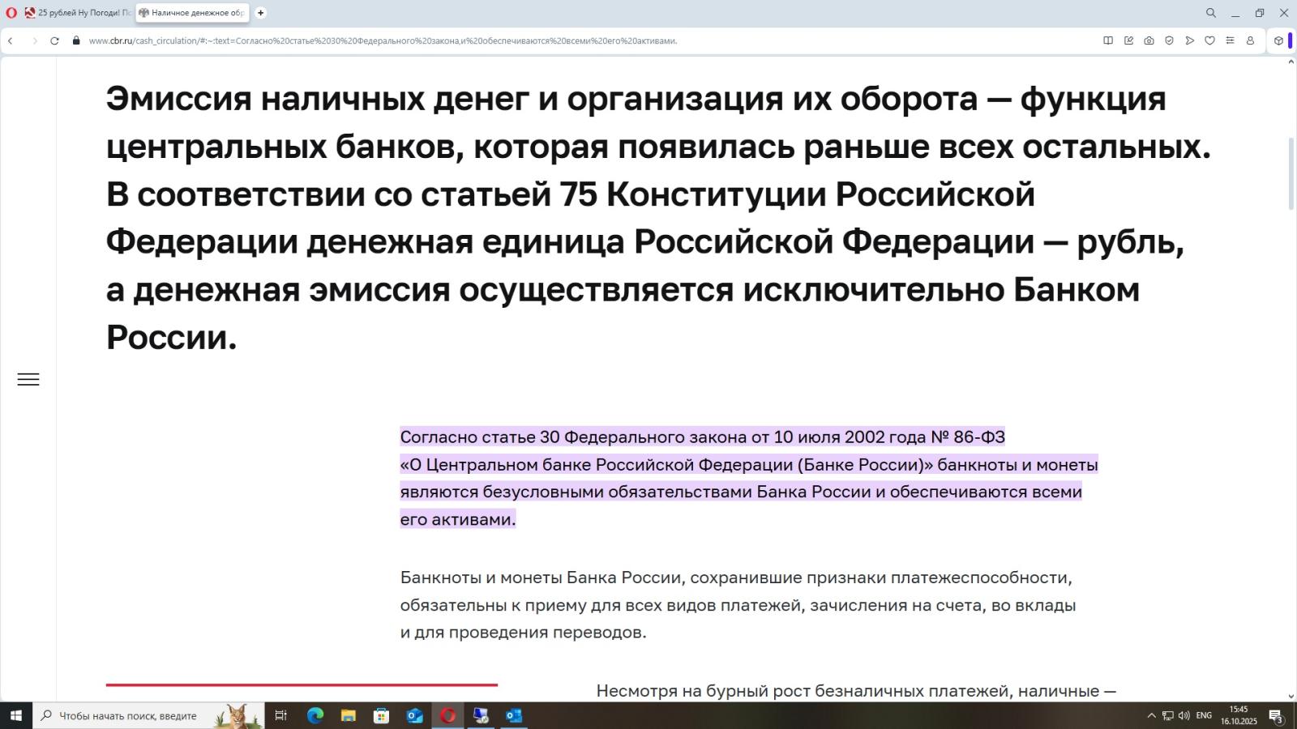This screenshot has height=729, width=1297.
Task: Go back to the previous page
Action: coord(11,40)
